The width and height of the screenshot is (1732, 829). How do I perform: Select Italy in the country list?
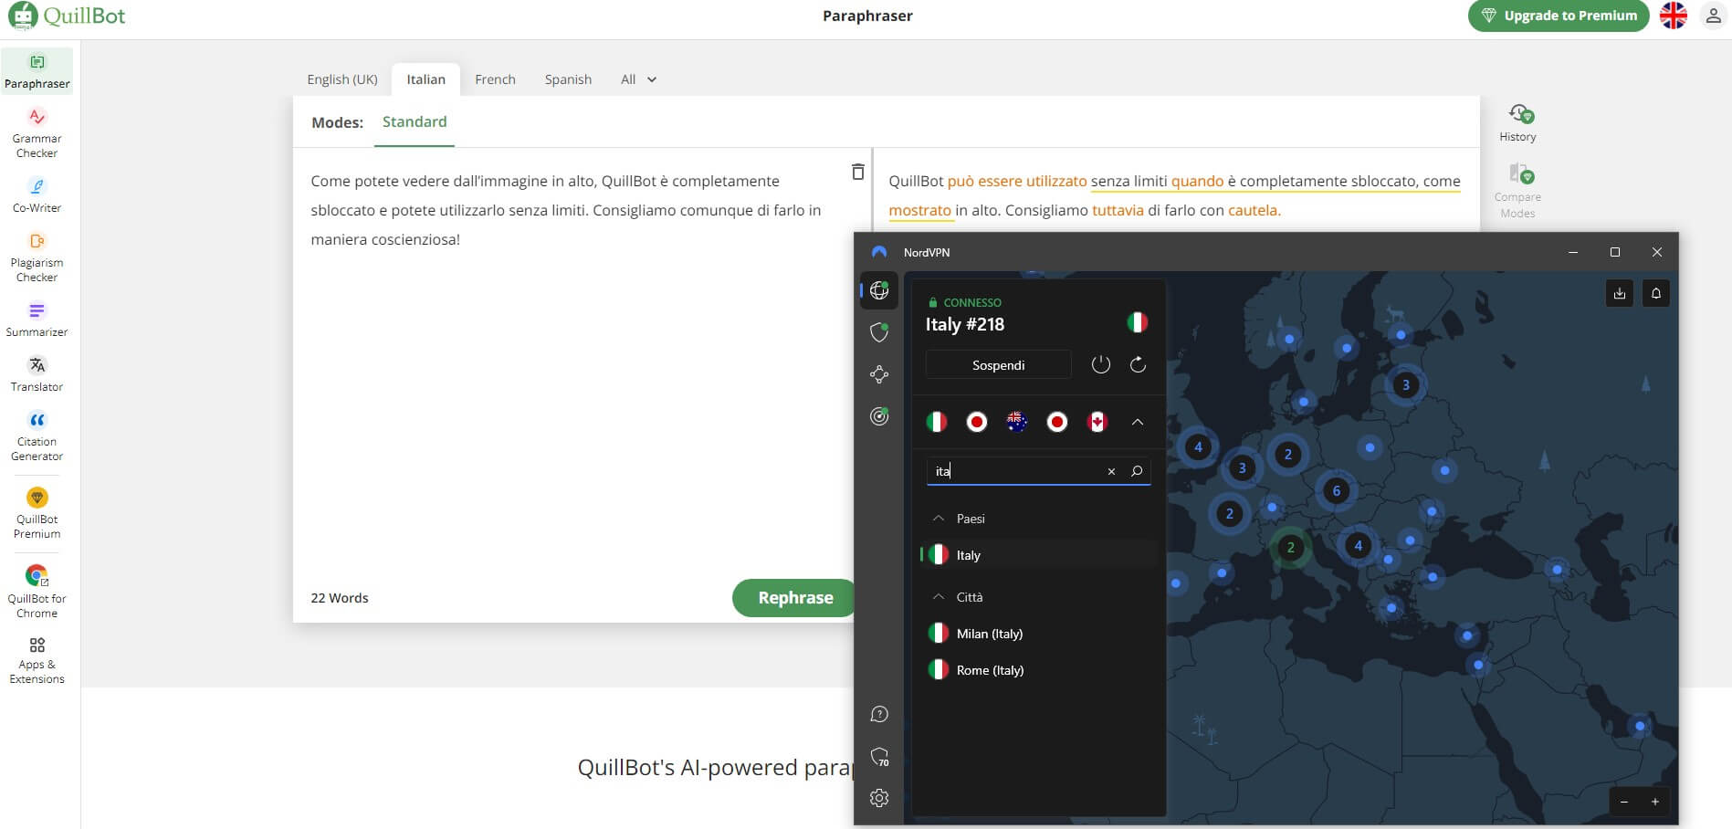tap(1038, 555)
